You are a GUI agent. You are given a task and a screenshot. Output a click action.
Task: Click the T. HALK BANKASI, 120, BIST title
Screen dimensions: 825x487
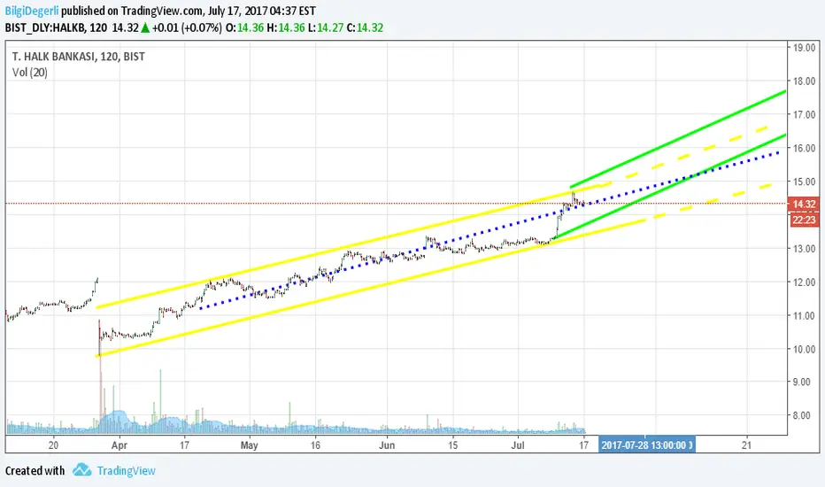click(x=79, y=57)
